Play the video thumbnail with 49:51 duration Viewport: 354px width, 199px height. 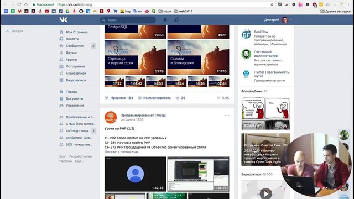tap(198, 32)
